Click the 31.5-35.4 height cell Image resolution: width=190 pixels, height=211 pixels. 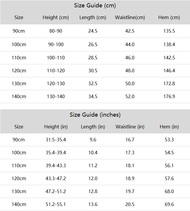point(56,140)
